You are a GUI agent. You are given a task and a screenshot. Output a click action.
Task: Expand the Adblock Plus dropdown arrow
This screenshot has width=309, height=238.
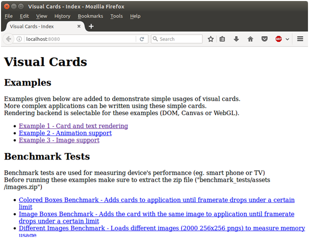coord(287,39)
